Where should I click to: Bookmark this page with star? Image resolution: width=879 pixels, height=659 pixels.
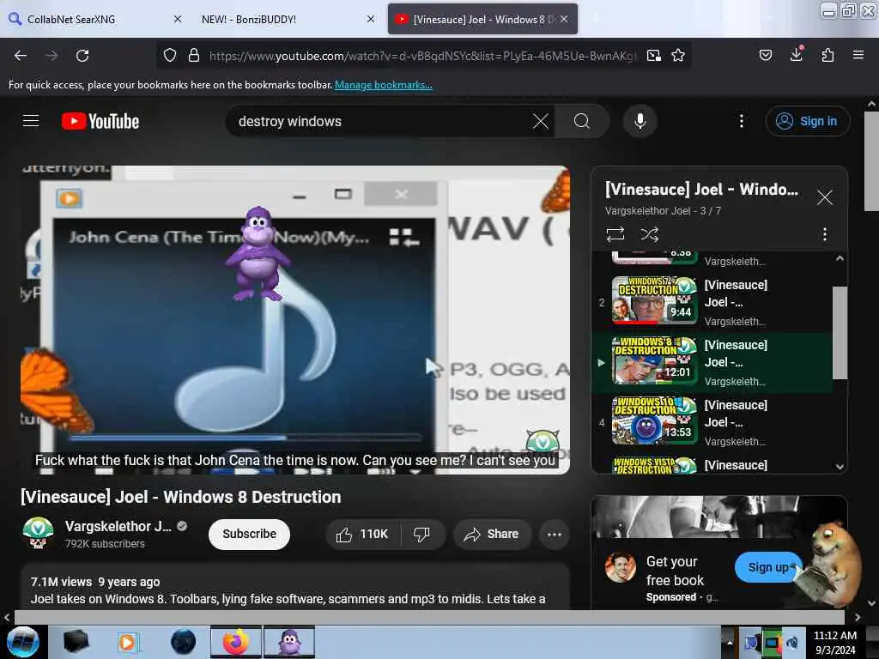pyautogui.click(x=678, y=56)
